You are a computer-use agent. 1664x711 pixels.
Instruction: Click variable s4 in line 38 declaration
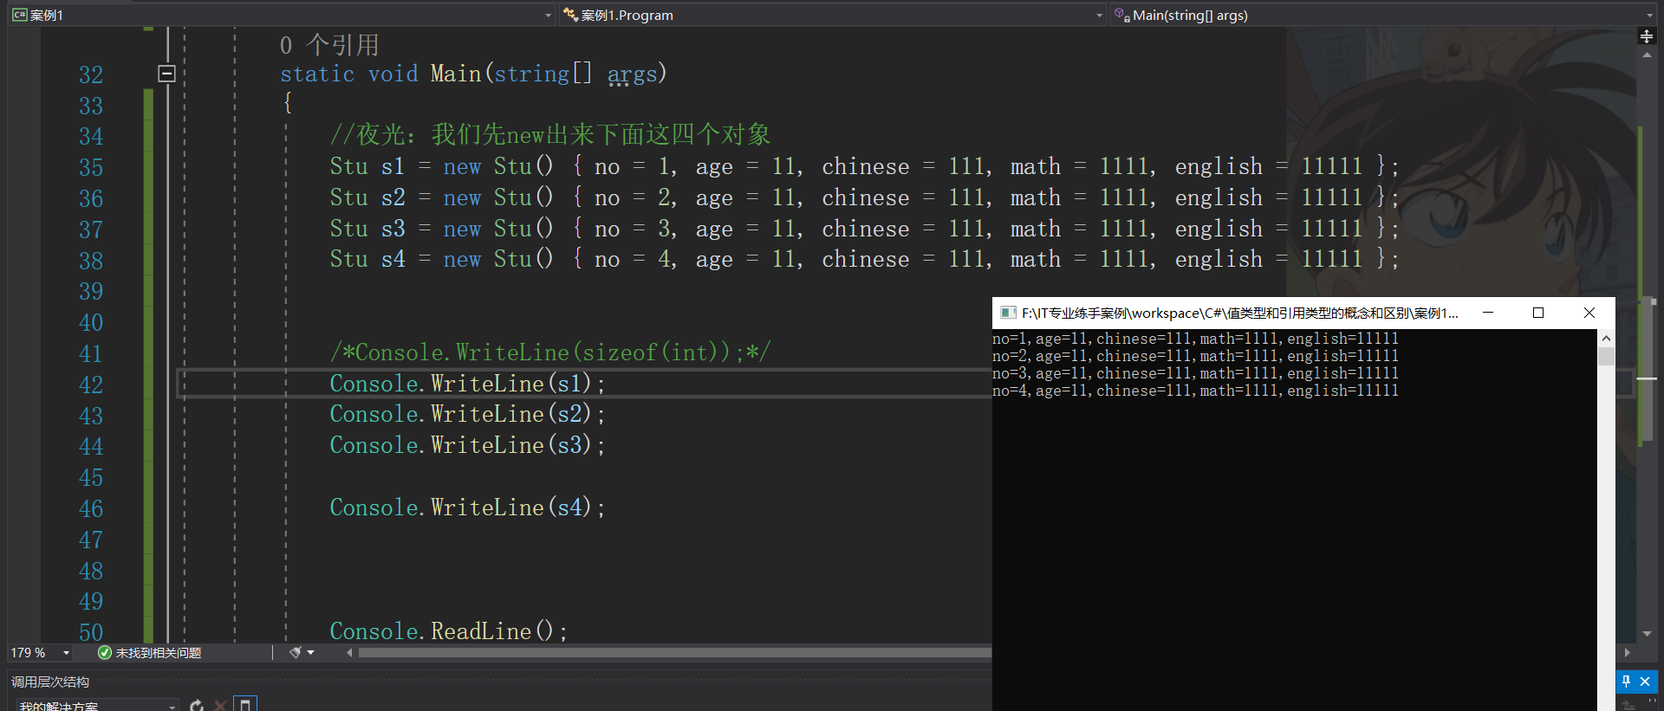393,259
